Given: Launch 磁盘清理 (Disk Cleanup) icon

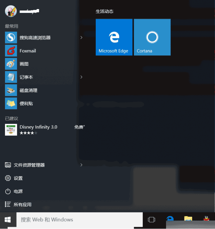Looking at the screenshot, I should pyautogui.click(x=11, y=90).
